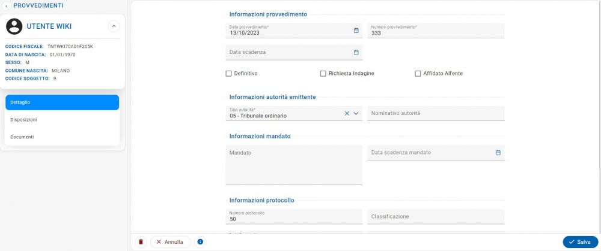This screenshot has height=251, width=601.
Task: Select the Dettaglio menu item
Action: (62, 102)
